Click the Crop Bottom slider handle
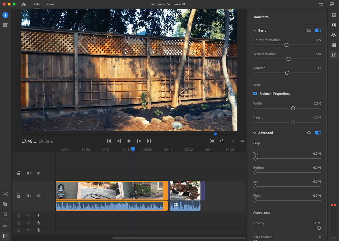The image size is (339, 241). (x=256, y=173)
